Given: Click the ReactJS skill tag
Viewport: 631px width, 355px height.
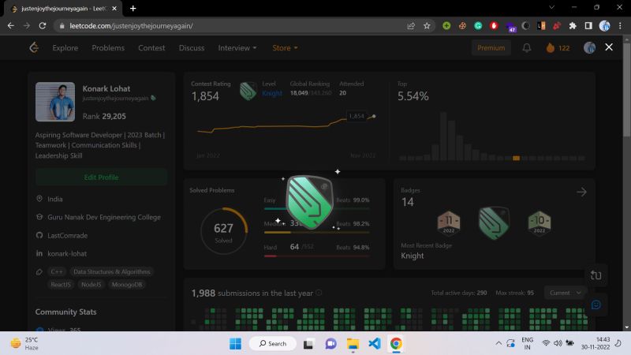Looking at the screenshot, I should click(61, 285).
